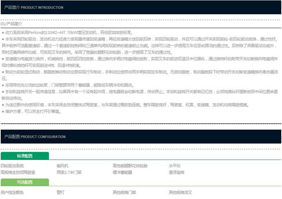Click the 高性能越野花纹轮胎 item
Screen dimensions: 282x199
[x=130, y=166]
